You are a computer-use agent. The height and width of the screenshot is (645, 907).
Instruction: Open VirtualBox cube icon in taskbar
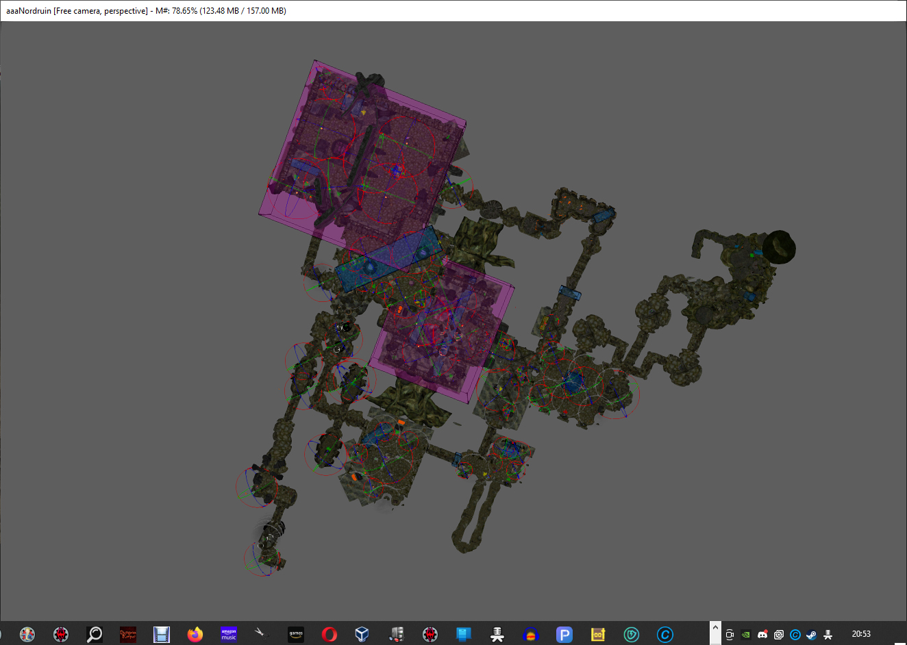pyautogui.click(x=362, y=635)
